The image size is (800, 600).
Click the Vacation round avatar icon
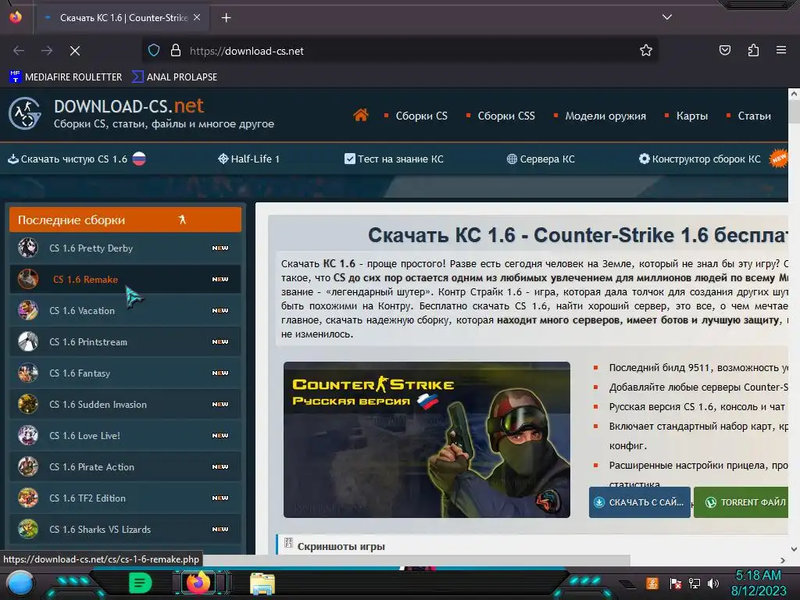pyautogui.click(x=28, y=310)
